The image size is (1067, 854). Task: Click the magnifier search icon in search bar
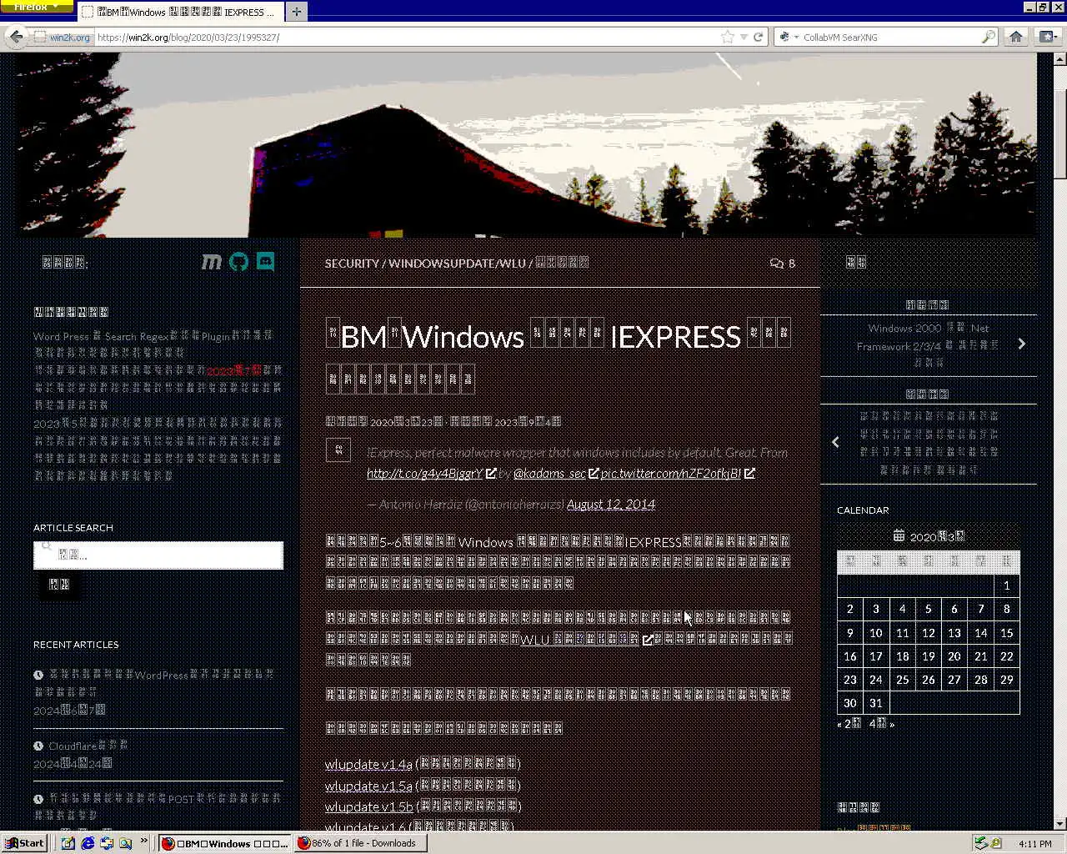[x=989, y=37]
